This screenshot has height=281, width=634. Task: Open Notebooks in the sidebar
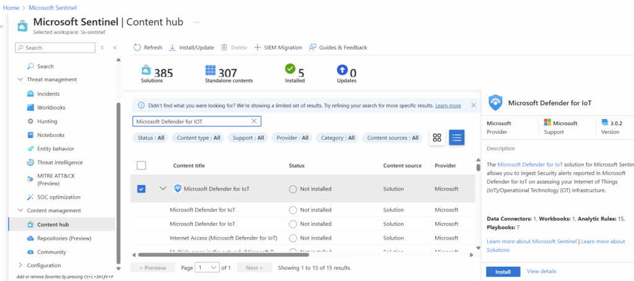coord(51,135)
